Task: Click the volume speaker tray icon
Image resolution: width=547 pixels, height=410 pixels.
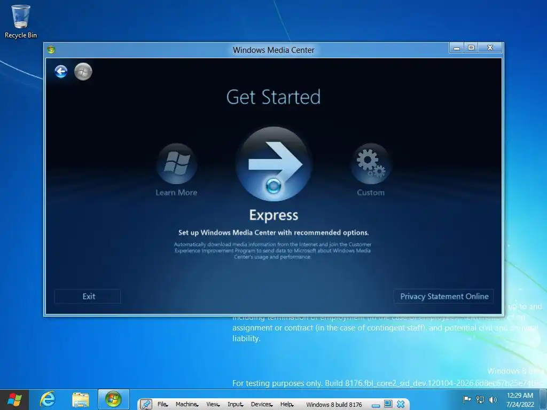Action: pyautogui.click(x=493, y=400)
